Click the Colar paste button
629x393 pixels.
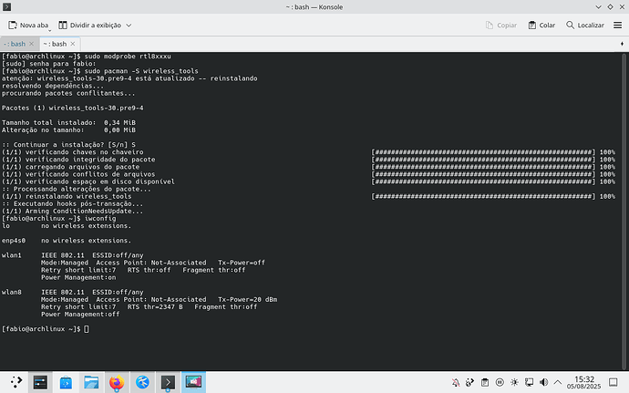click(540, 26)
